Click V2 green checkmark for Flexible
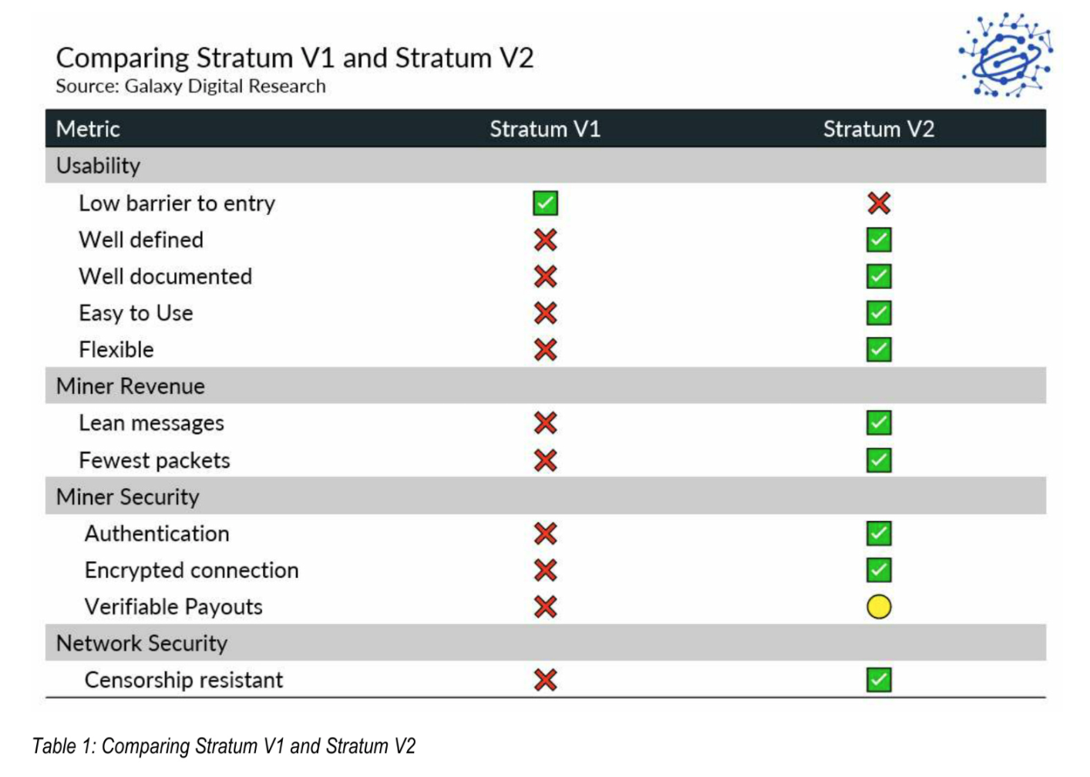The image size is (1090, 777). click(x=879, y=349)
